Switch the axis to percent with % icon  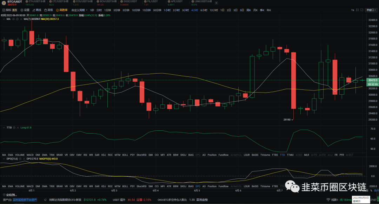pos(371,190)
